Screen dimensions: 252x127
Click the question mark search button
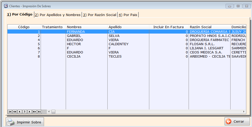pos(25,112)
